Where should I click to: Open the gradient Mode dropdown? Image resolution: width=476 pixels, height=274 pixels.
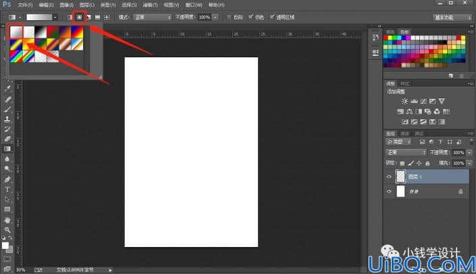153,18
